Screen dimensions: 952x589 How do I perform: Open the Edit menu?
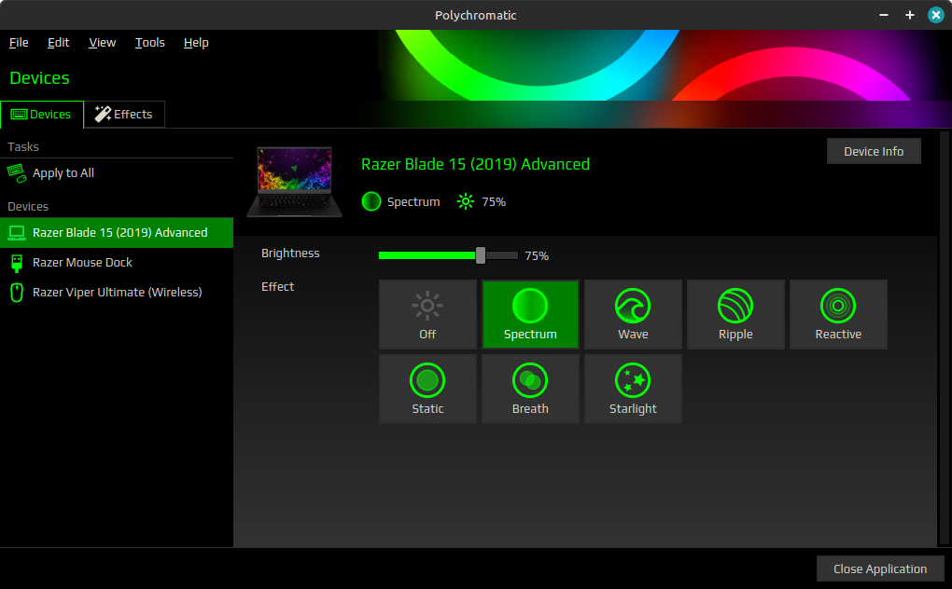click(58, 43)
